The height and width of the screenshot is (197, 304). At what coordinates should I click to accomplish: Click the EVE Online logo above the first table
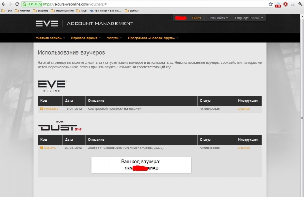coord(52,86)
